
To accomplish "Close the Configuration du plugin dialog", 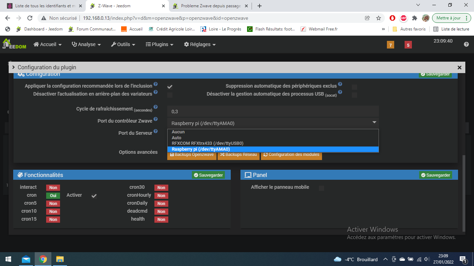I will 459,68.
